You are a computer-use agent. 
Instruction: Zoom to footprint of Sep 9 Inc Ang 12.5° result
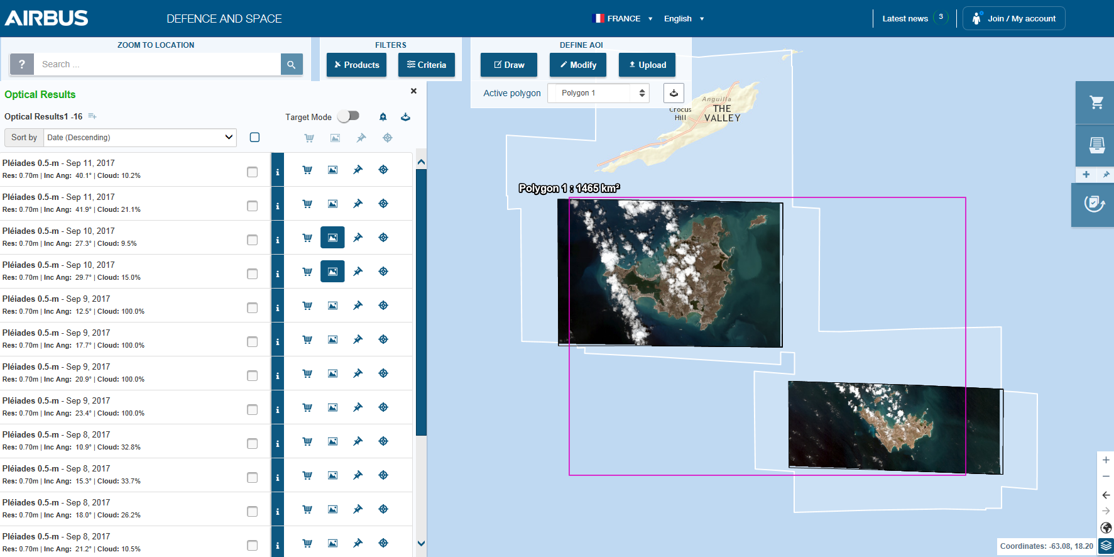[x=383, y=306]
